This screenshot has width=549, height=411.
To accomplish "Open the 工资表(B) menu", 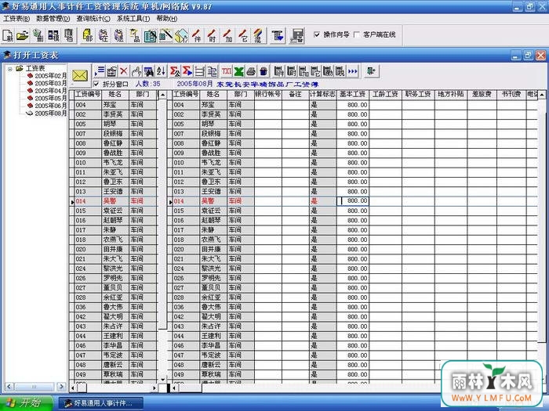I will (x=16, y=19).
